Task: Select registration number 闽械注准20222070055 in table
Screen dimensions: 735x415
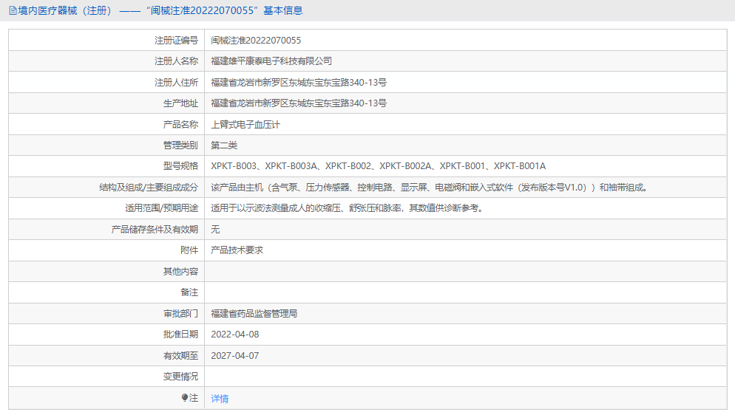Action: tap(256, 40)
